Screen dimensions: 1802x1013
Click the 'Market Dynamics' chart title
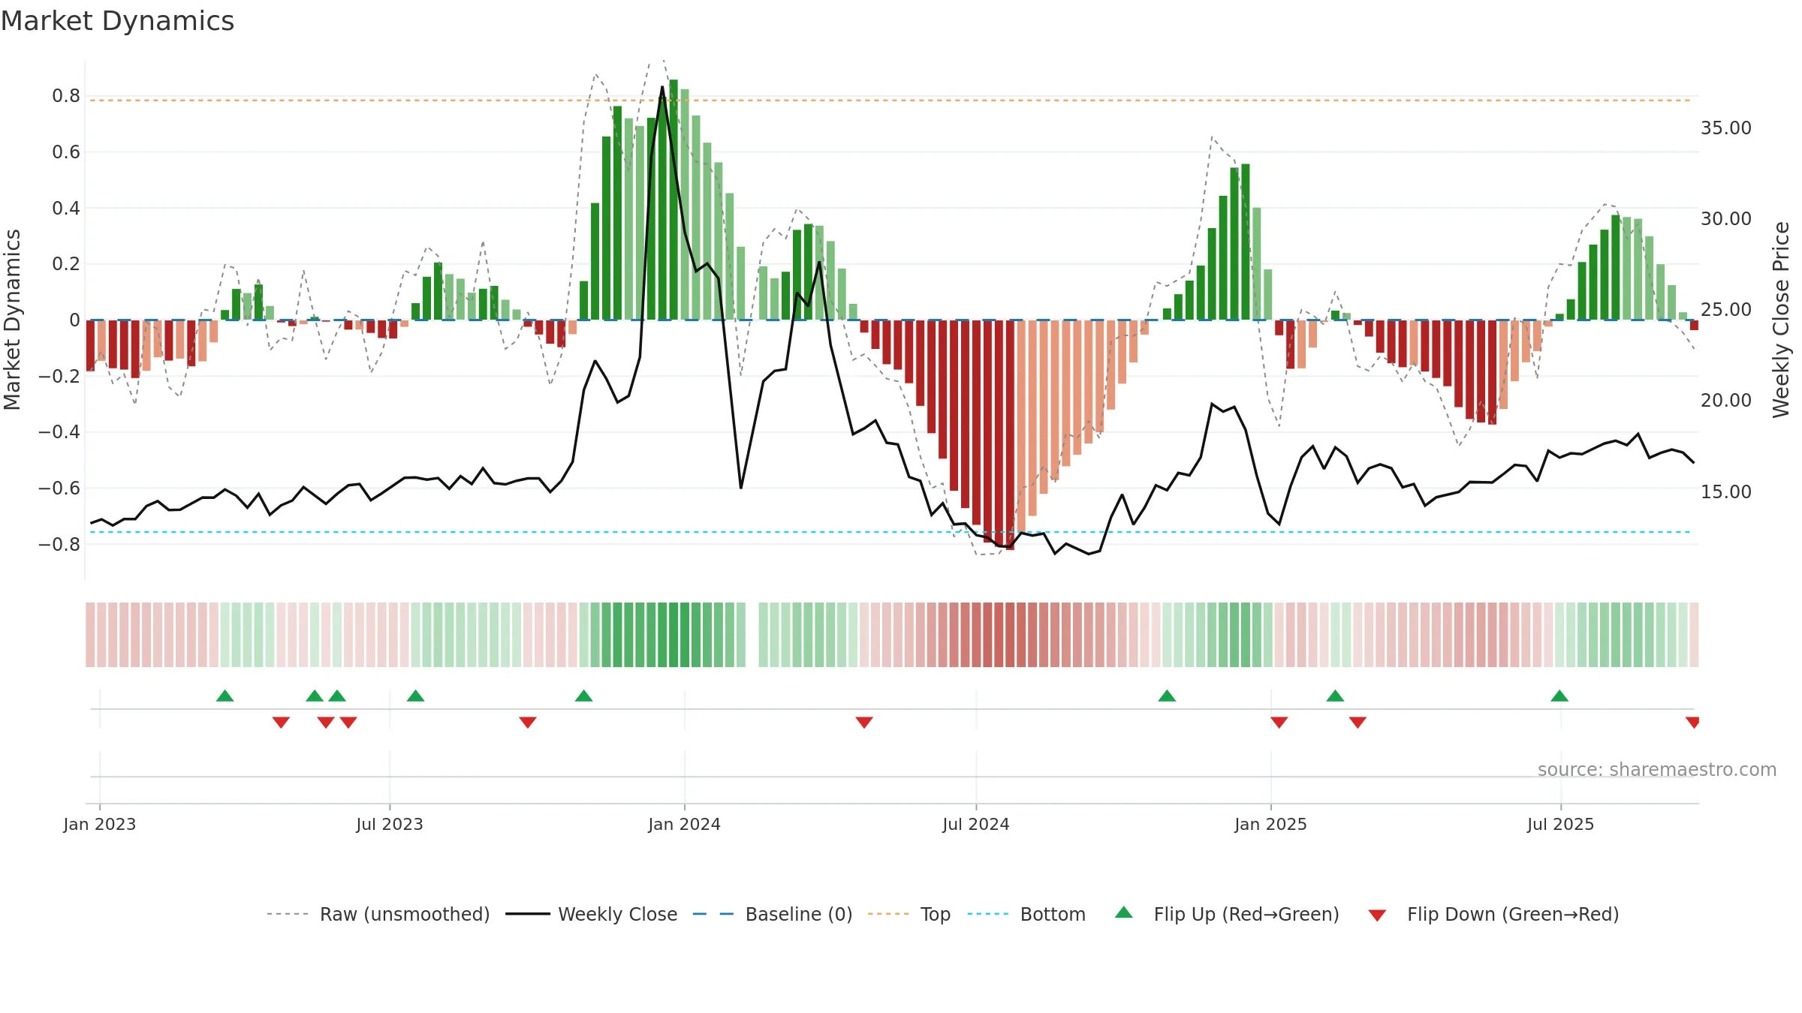tap(117, 21)
